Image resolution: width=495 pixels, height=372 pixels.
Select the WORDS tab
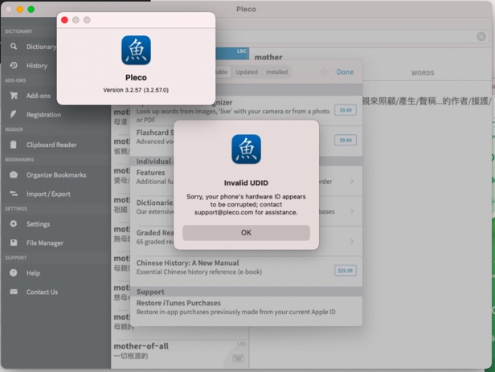click(423, 73)
